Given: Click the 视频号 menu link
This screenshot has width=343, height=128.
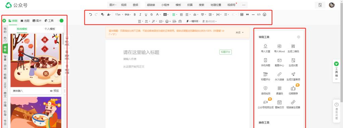Looking at the screenshot, I should click(231, 5).
